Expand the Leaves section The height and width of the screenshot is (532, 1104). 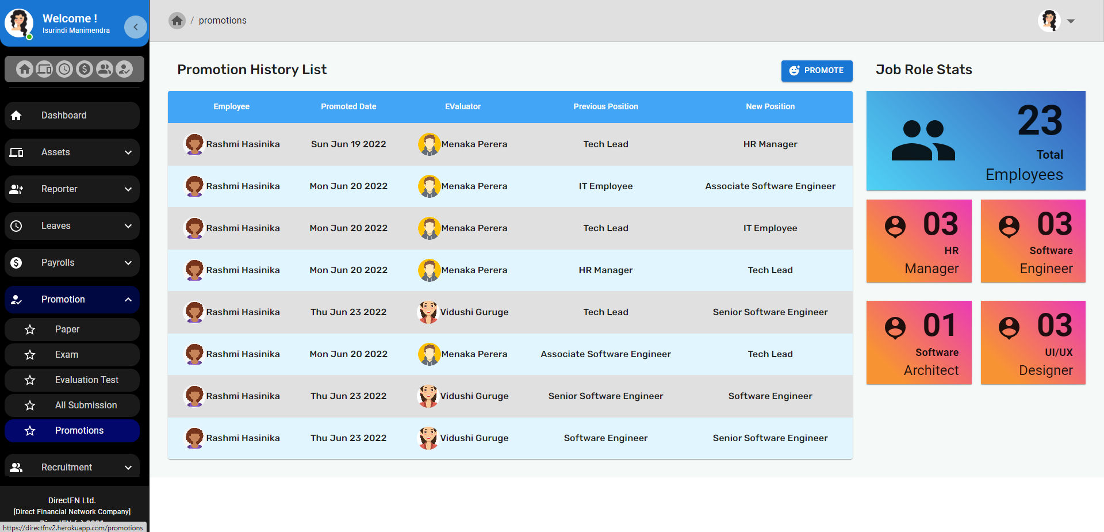pyautogui.click(x=72, y=226)
